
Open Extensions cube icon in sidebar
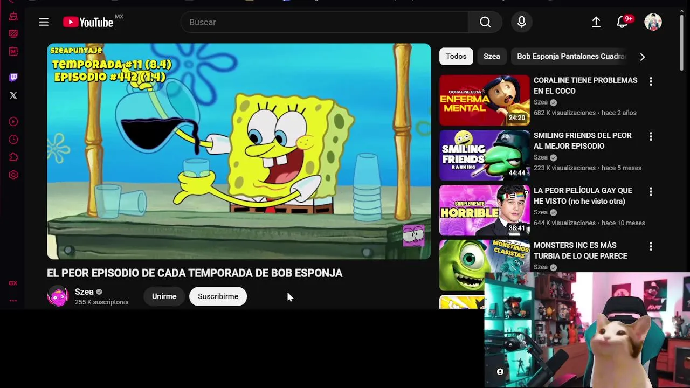(x=13, y=157)
